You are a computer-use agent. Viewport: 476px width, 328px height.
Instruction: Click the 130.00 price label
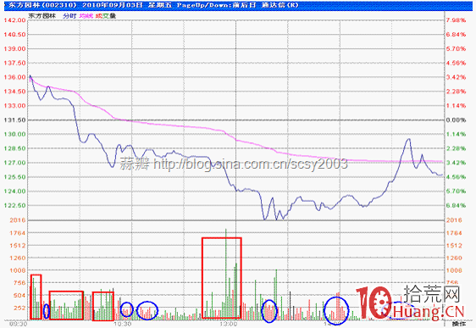pos(14,134)
